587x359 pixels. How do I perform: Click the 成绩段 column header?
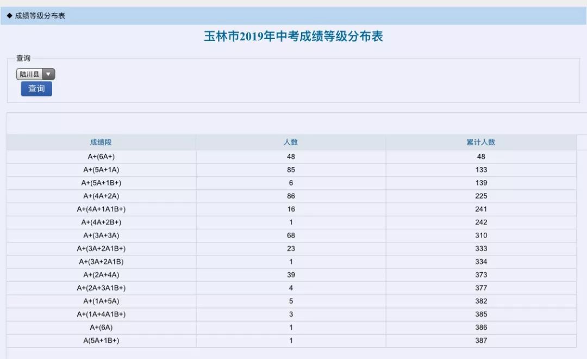point(101,142)
